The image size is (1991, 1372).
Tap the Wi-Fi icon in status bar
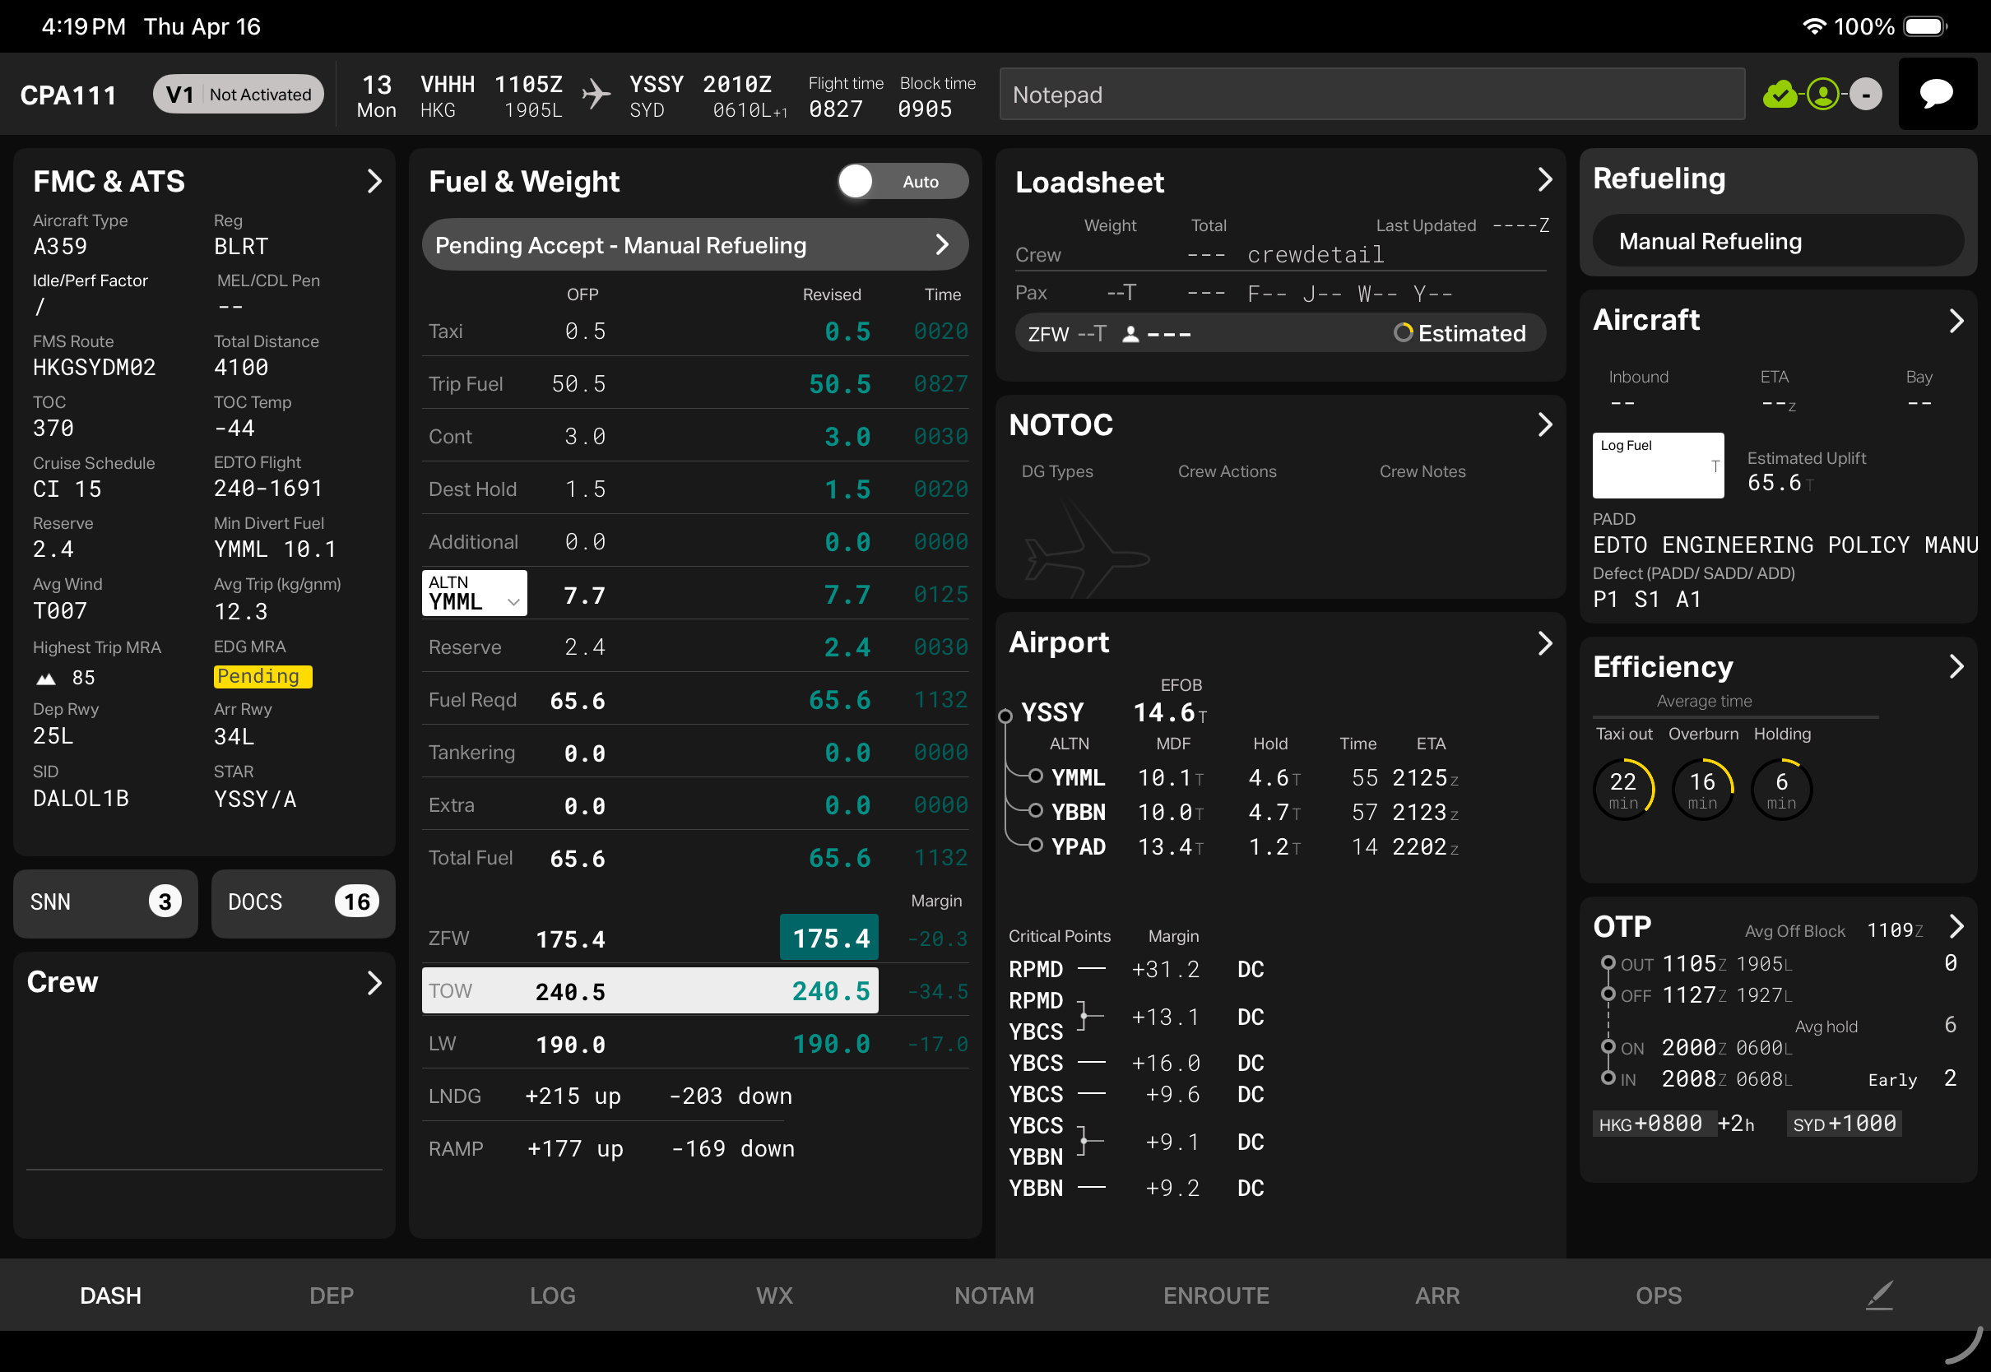tap(1813, 26)
